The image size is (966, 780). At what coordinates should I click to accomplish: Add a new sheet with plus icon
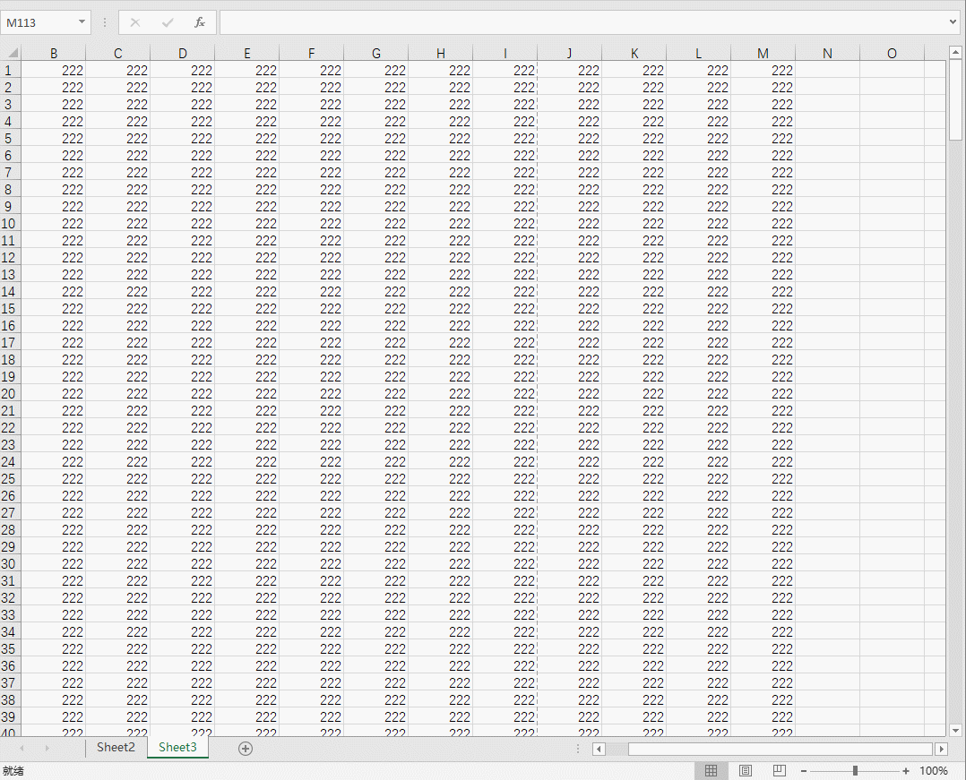tap(246, 748)
